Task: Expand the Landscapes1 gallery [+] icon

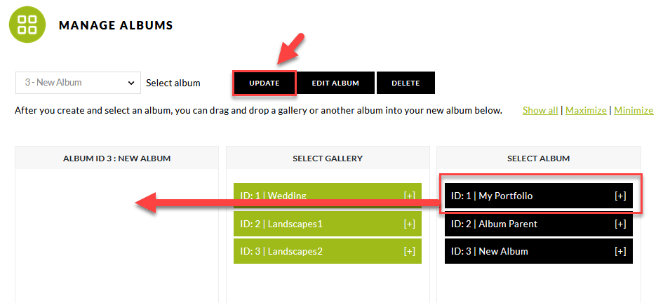Action: pos(409,224)
